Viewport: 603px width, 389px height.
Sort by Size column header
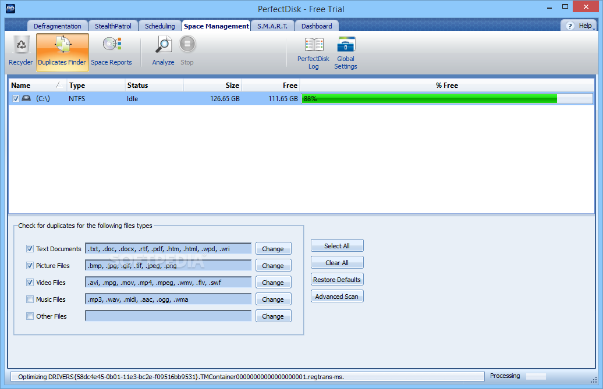point(212,85)
